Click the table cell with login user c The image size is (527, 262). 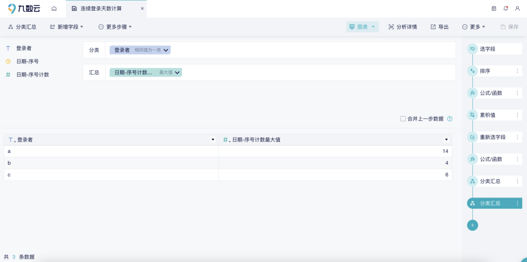[111, 175]
